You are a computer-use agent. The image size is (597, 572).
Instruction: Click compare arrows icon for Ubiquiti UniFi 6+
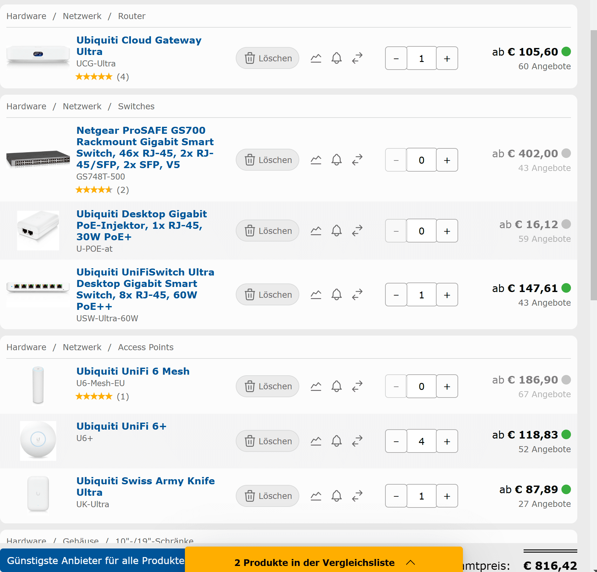coord(357,441)
